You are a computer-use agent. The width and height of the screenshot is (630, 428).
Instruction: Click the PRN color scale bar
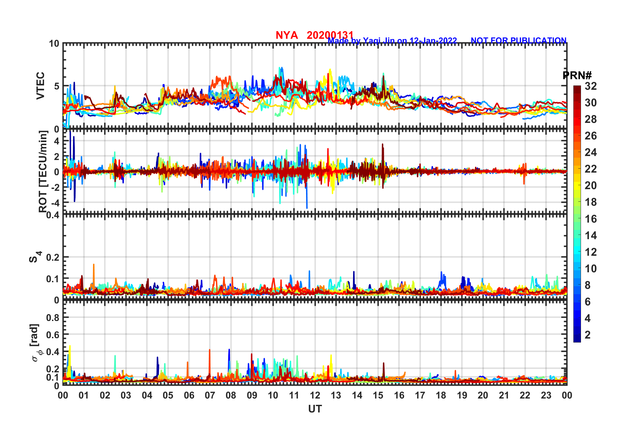tap(577, 214)
